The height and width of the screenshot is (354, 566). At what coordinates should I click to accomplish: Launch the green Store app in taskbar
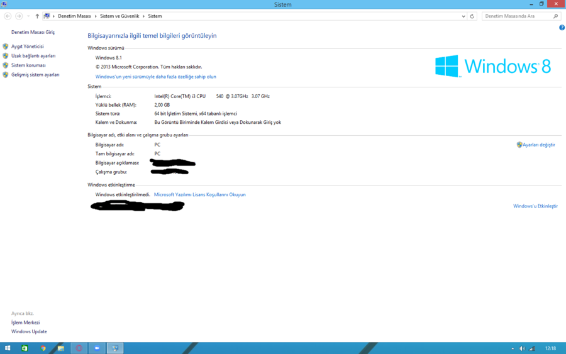pyautogui.click(x=25, y=348)
